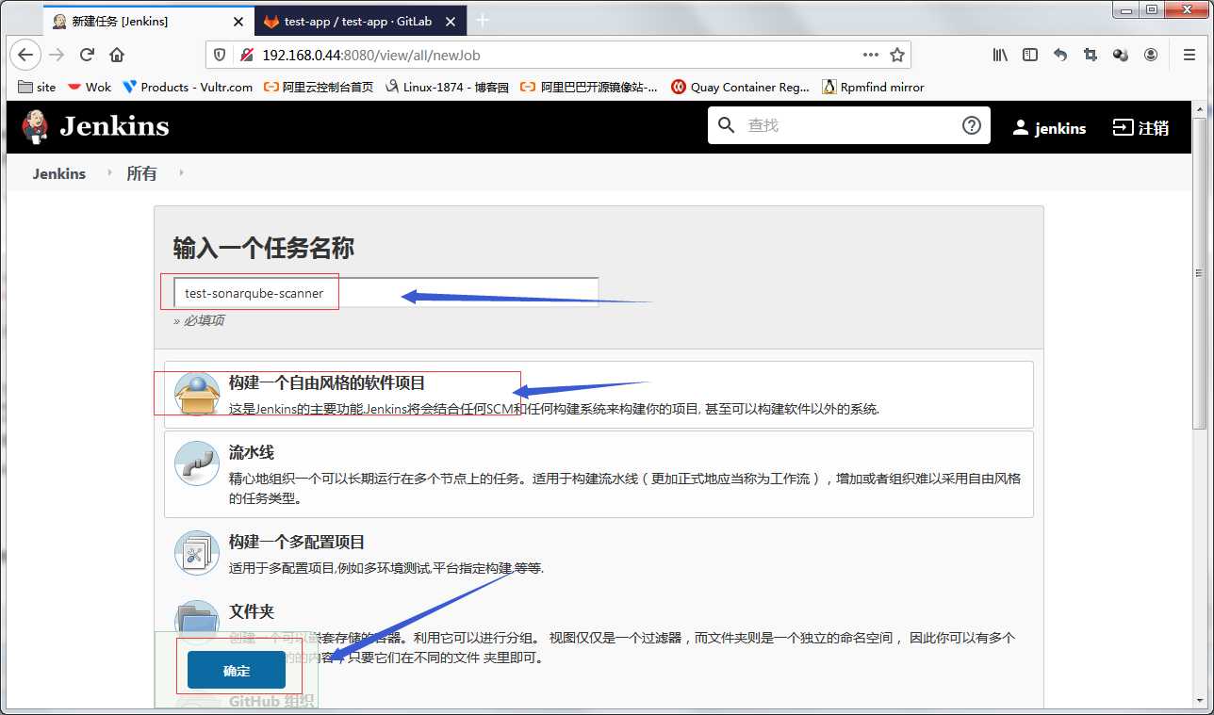
Task: Select the 文件夹 folder icon
Action: 197,622
